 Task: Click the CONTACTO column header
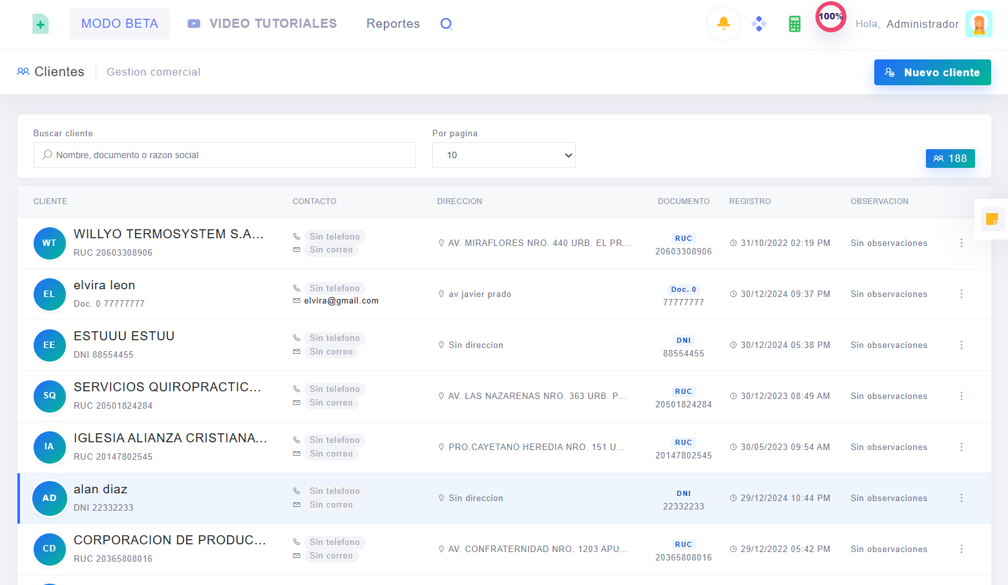315,201
